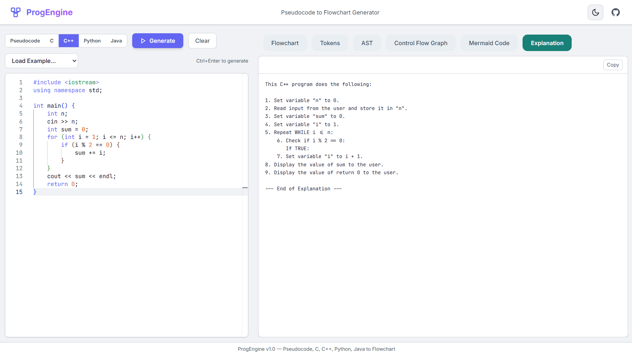Click 'Display the value of sum' explanation line
632x355 pixels.
tap(324, 165)
